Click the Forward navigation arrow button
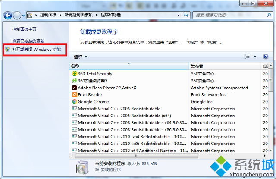Image resolution: width=276 pixels, height=179 pixels. [x=17, y=16]
